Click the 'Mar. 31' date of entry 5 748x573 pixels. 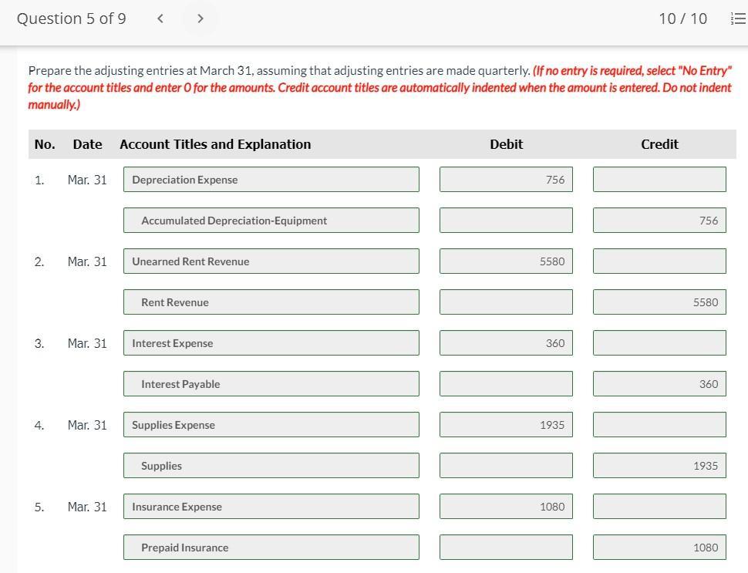pos(87,507)
